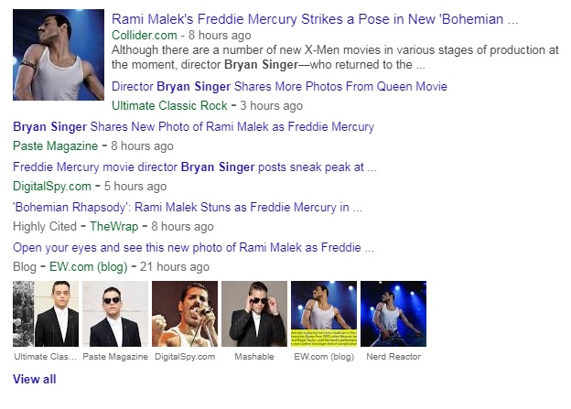This screenshot has height=409, width=571.
Task: Open Director Bryan Singer Shares More Photos link
Action: 279,87
